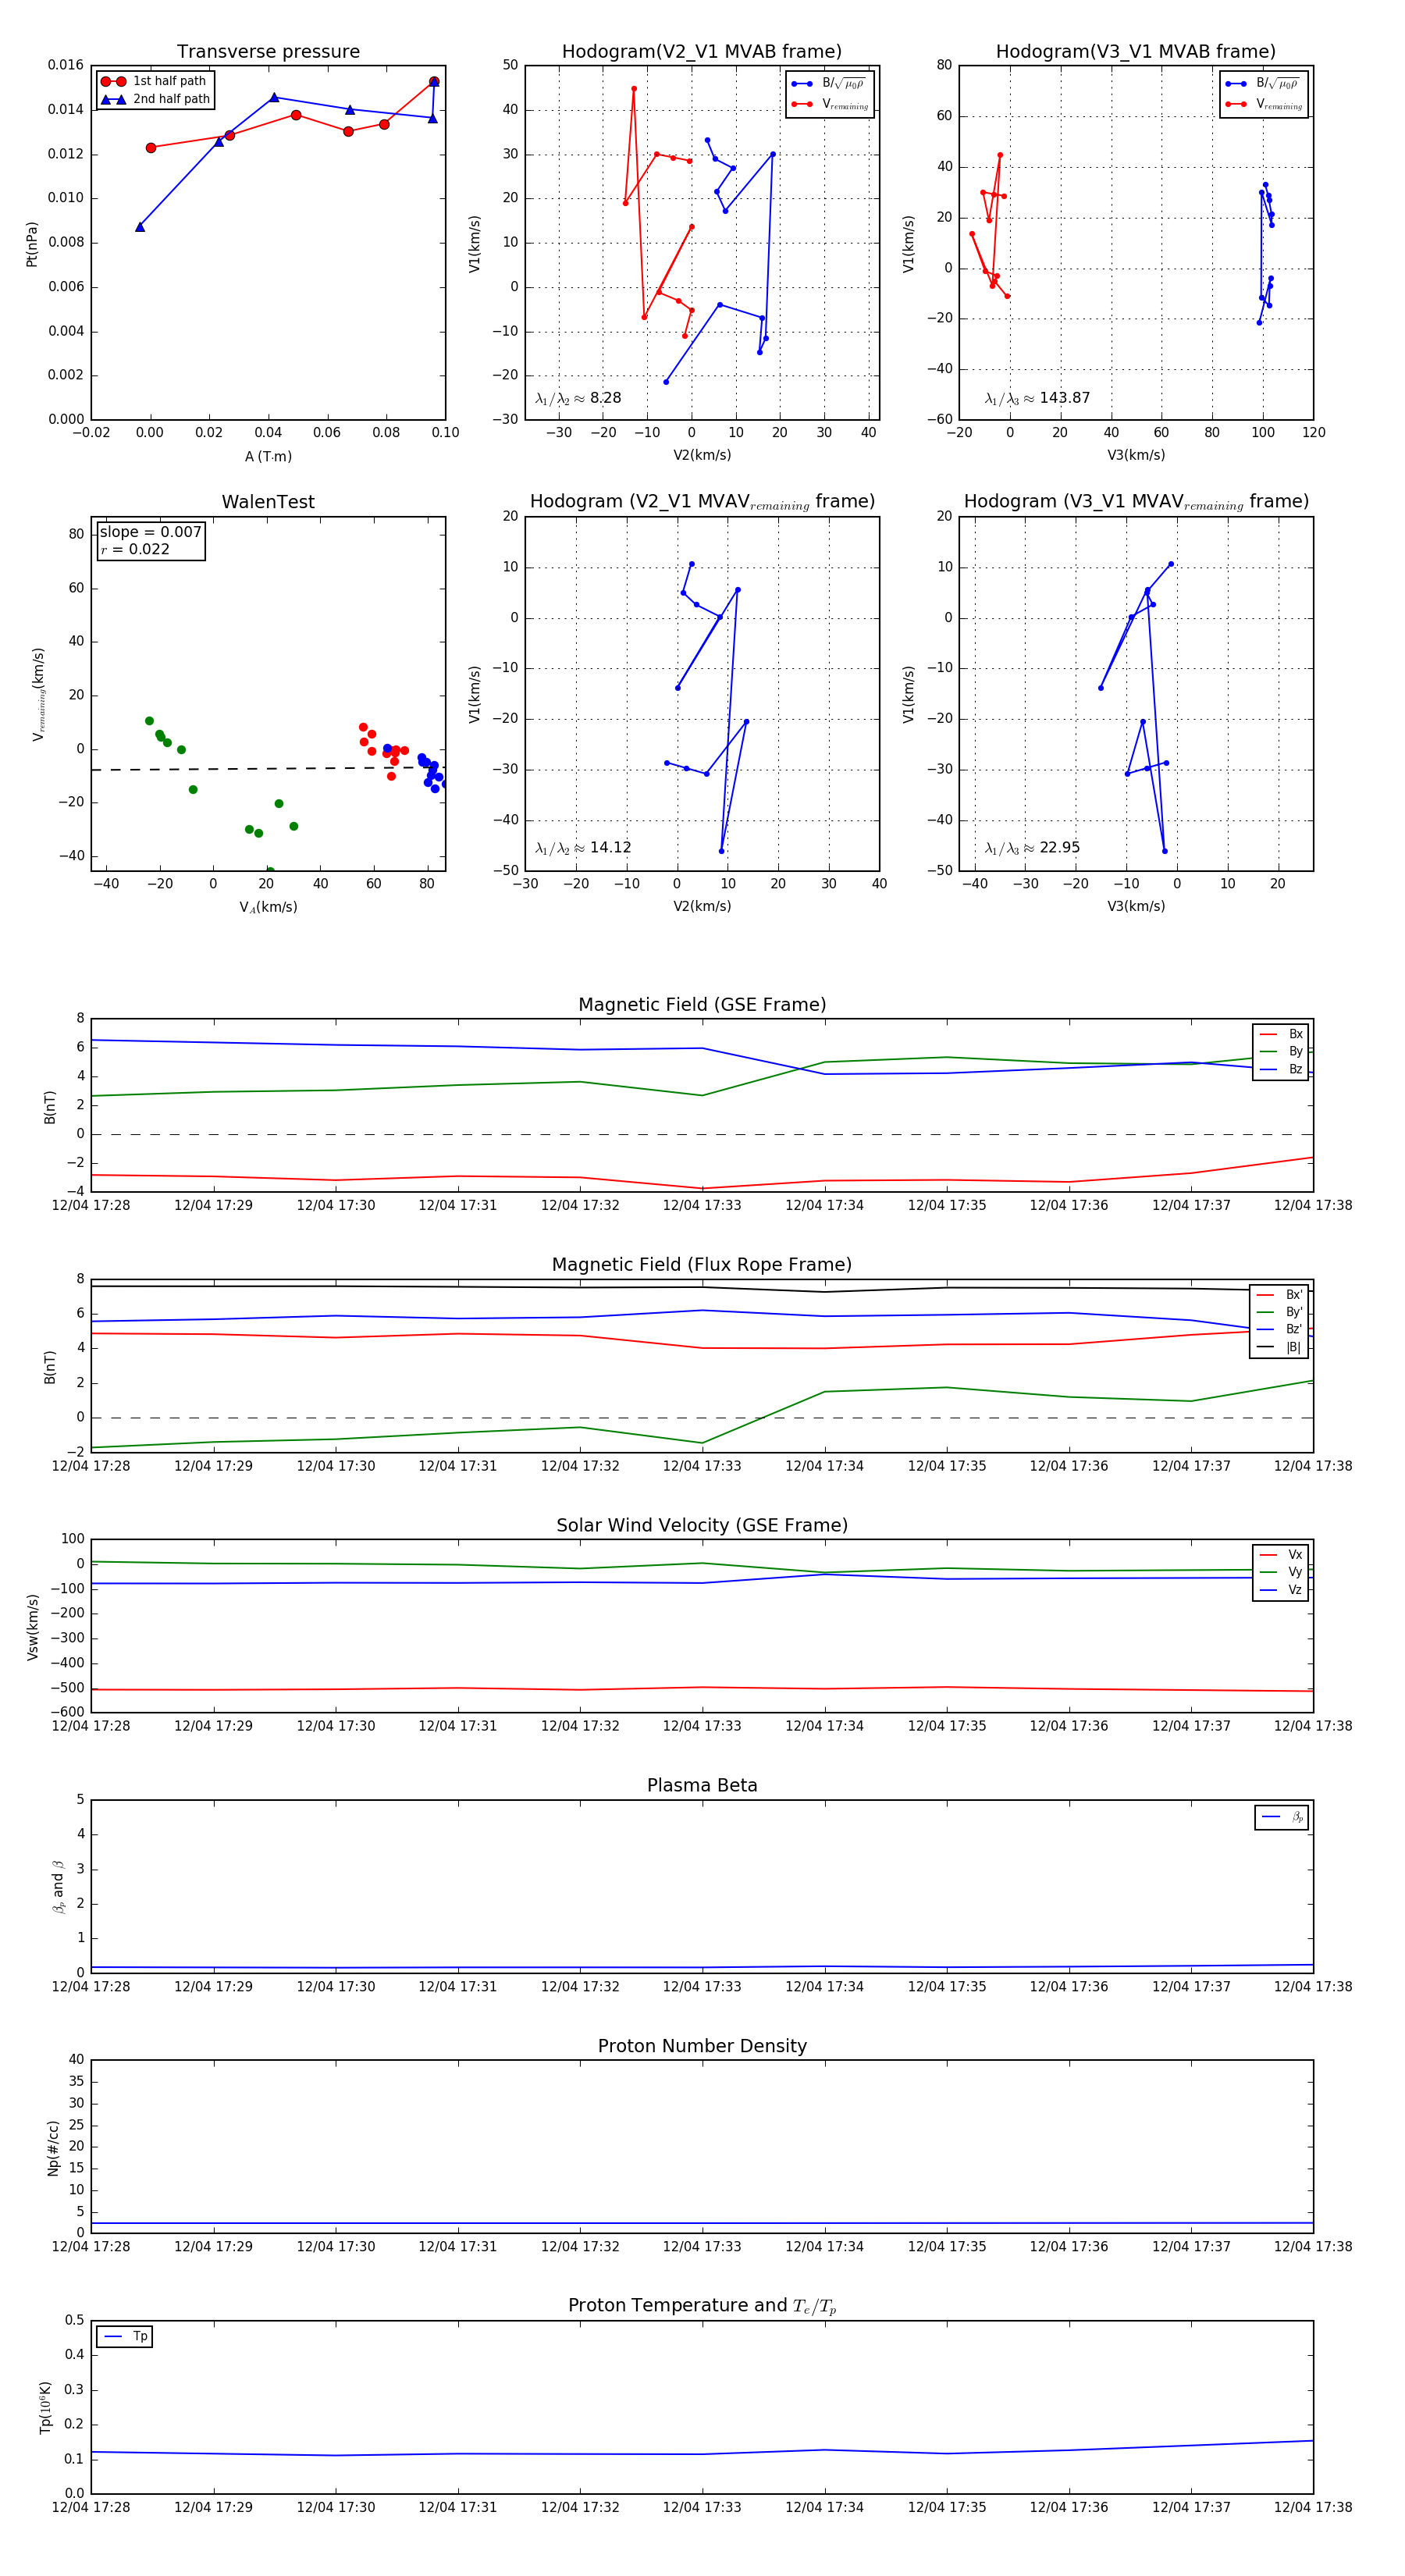Viewport: 1405px width, 2576px height.
Task: Click the "Hodogram(V2_V1 MVAB frame)" title
Action: click(702, 52)
